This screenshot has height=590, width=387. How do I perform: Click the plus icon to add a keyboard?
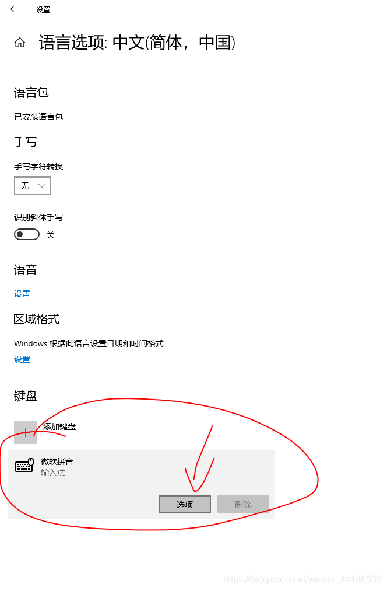[26, 432]
